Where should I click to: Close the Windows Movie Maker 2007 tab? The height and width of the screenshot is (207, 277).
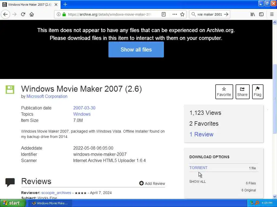coord(56,5)
